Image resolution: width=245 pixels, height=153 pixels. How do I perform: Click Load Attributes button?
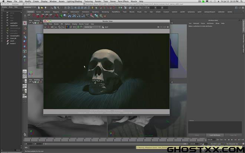click(x=215, y=135)
